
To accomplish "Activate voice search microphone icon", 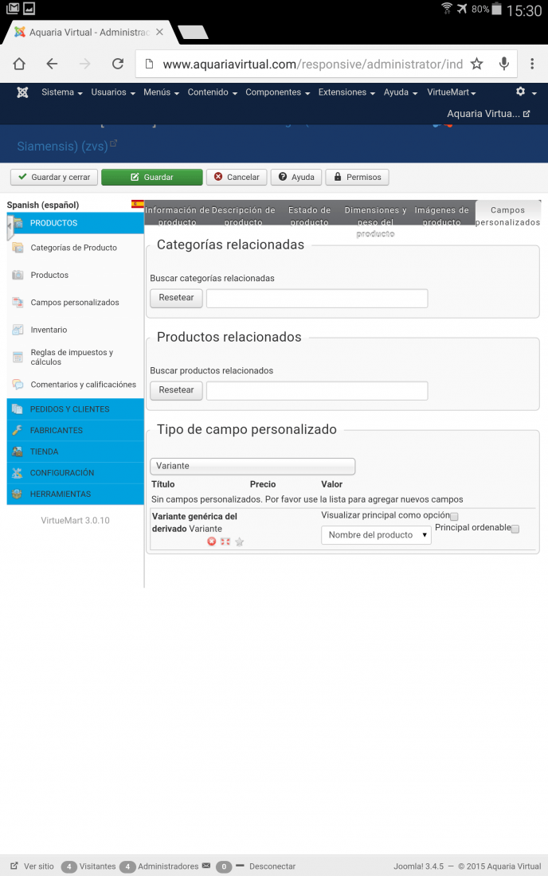I will coord(504,64).
